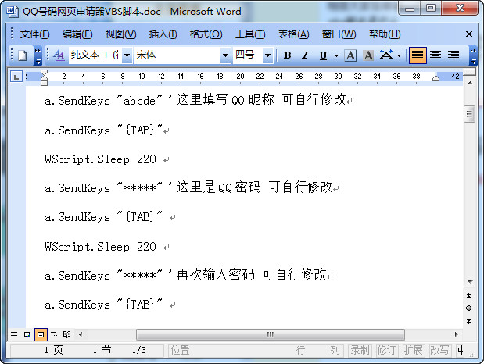Close the Microsoft Word window

coord(460,8)
